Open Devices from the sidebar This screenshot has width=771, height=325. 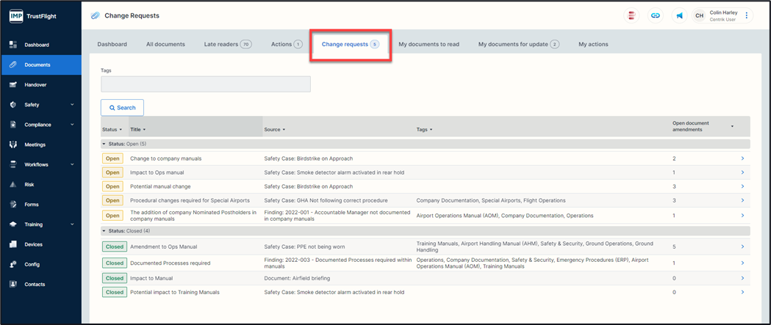coord(33,244)
